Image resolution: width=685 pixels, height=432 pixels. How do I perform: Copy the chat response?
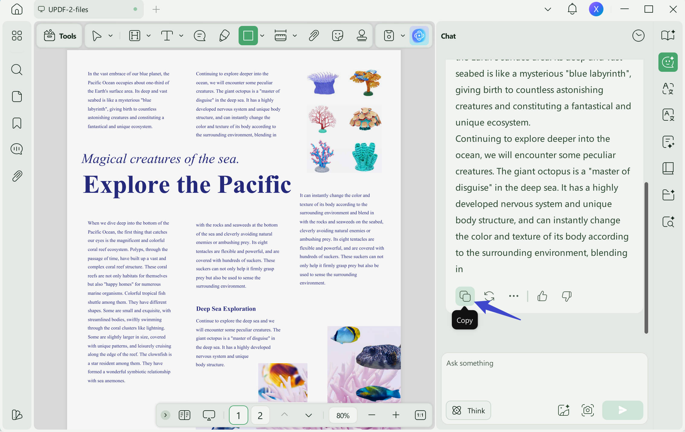point(465,296)
